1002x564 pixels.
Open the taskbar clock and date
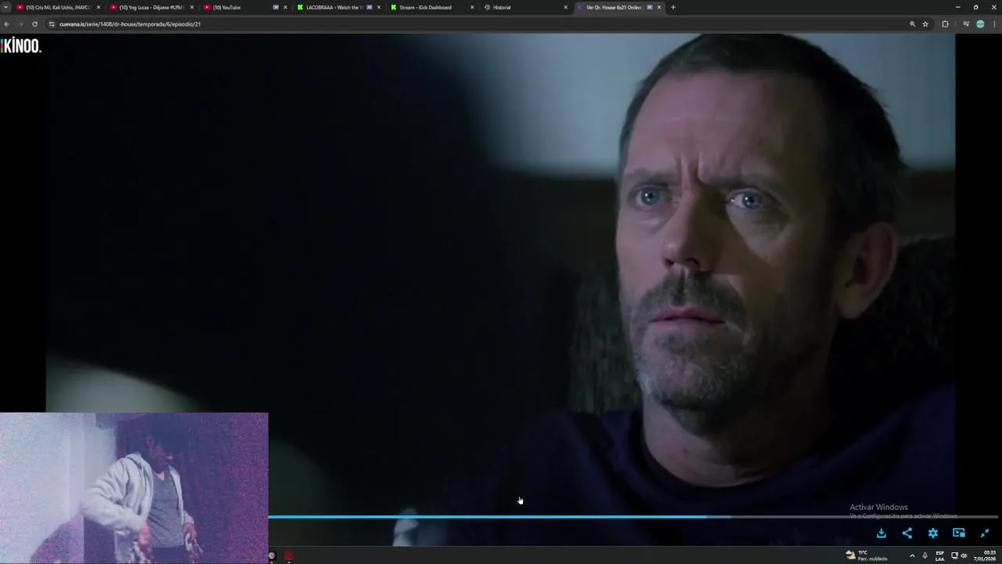[985, 555]
